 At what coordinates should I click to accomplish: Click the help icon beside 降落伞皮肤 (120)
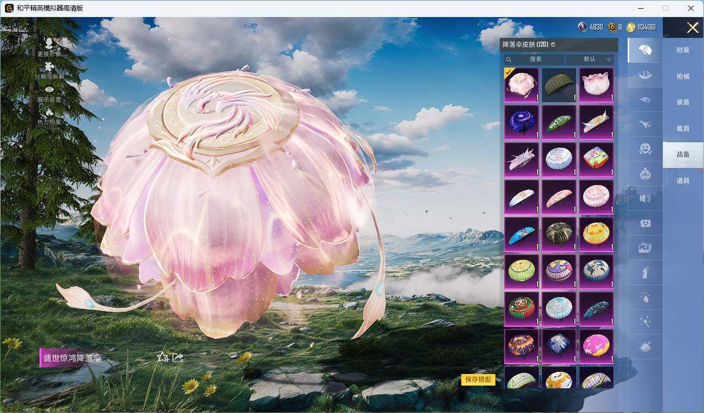[553, 44]
